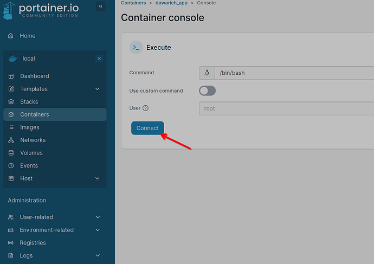The width and height of the screenshot is (374, 264).
Task: Open the Dashboard menu item
Action: [55, 76]
